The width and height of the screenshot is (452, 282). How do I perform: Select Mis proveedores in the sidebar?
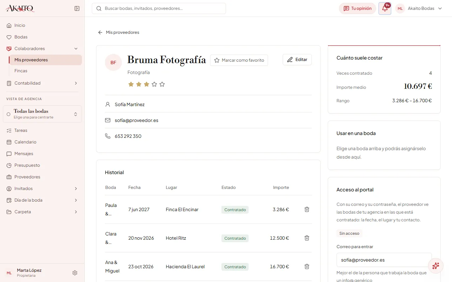46,60
